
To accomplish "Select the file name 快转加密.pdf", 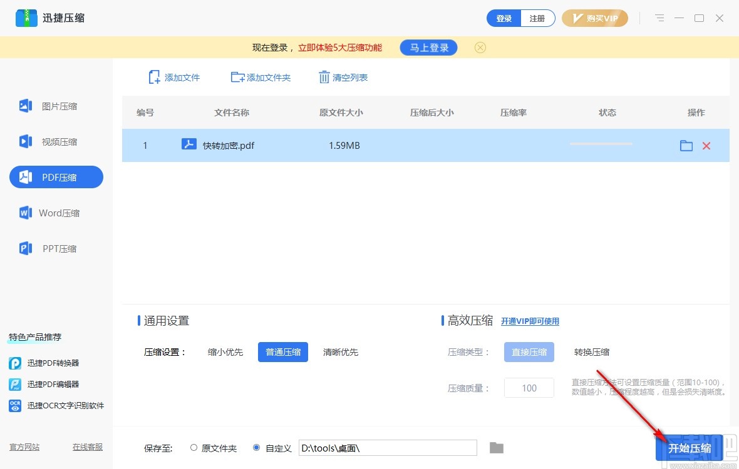I will point(229,146).
